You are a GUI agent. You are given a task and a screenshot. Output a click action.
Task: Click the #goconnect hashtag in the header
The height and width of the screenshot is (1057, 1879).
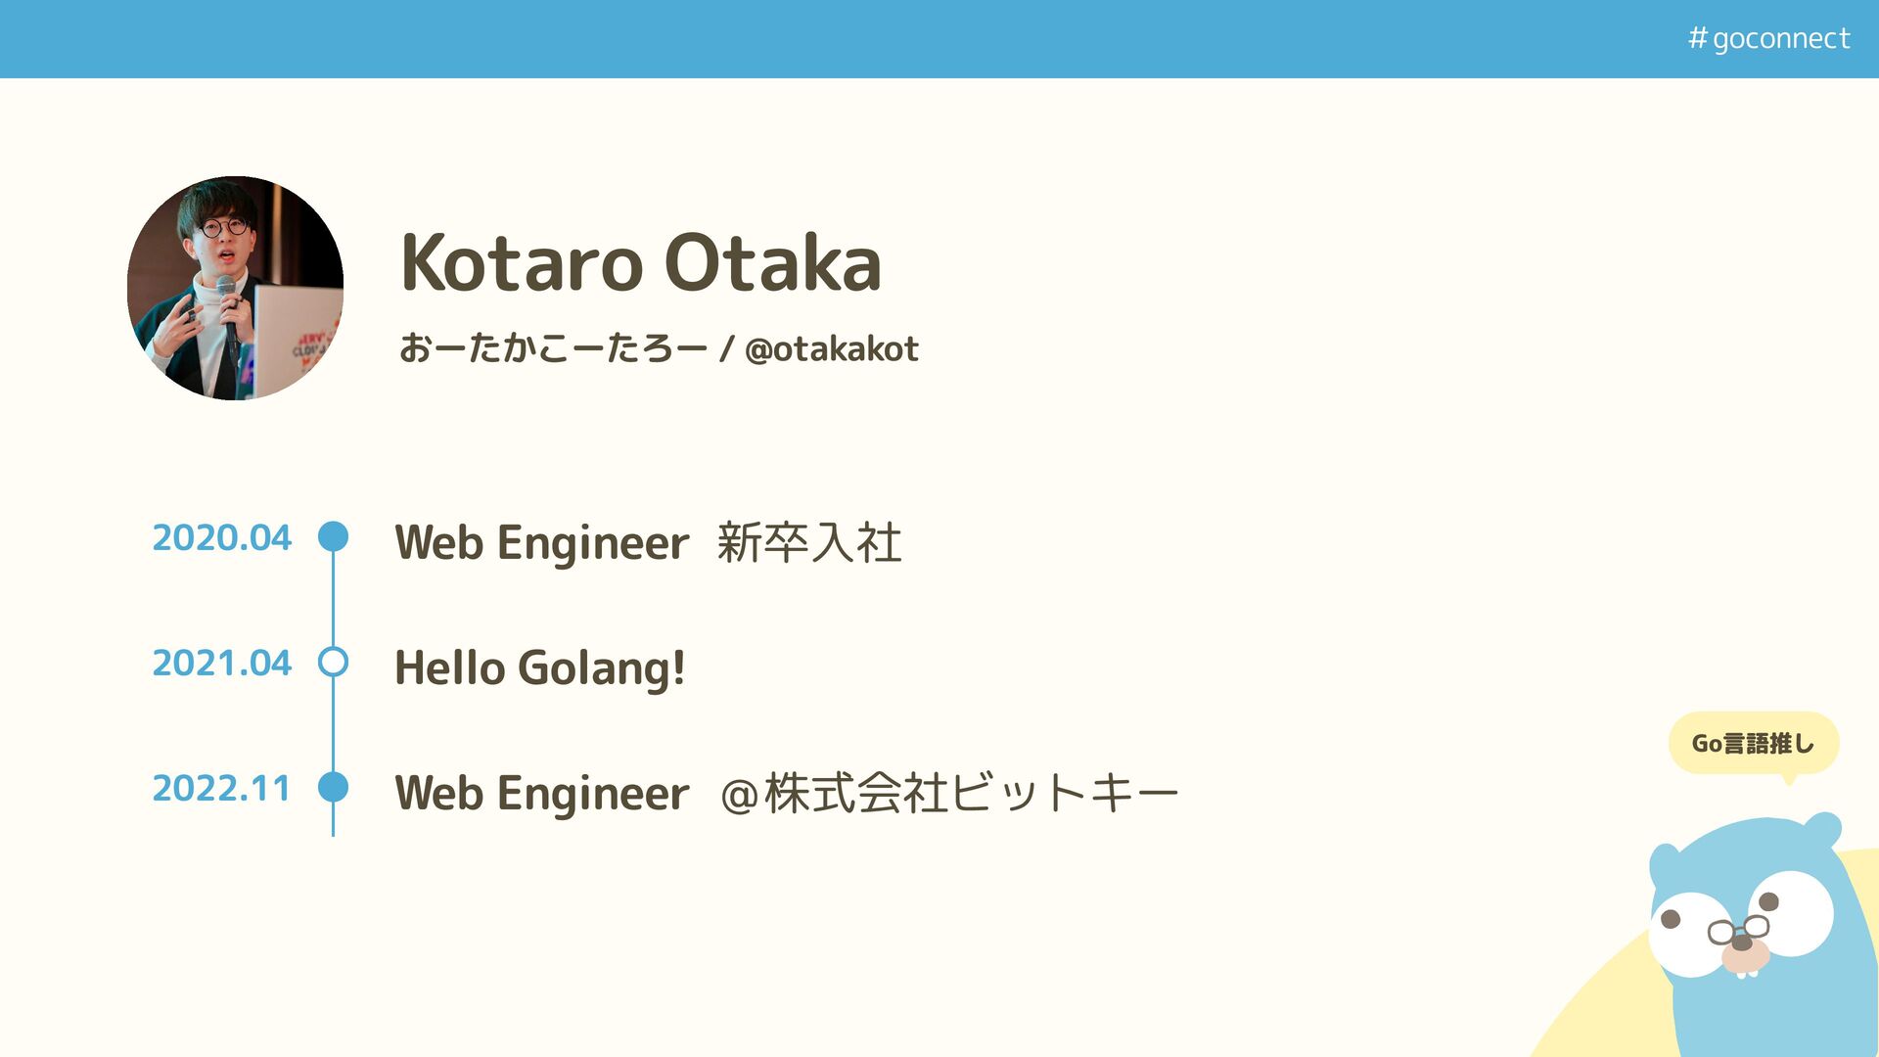point(1768,38)
